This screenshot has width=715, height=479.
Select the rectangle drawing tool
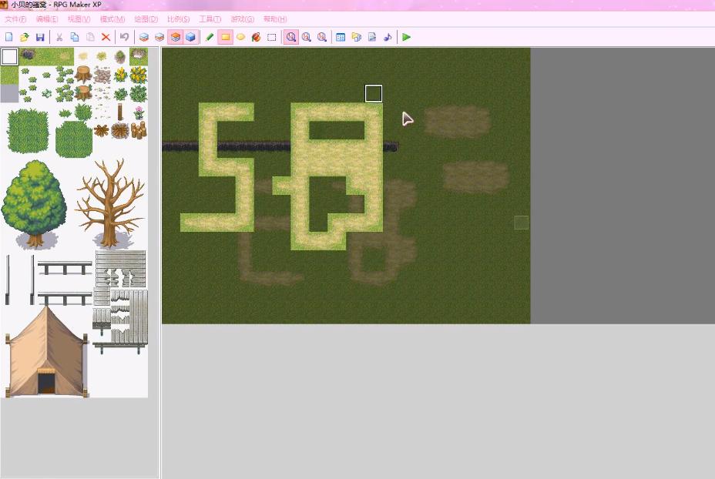225,37
